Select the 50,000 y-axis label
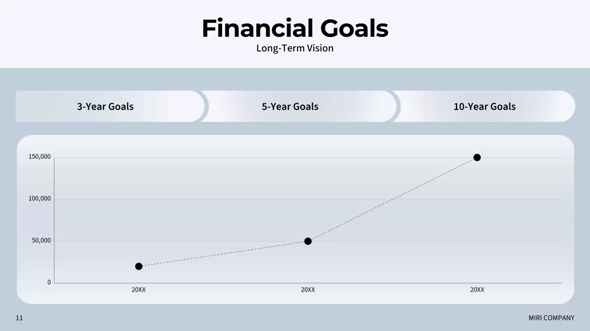Image resolution: width=590 pixels, height=331 pixels. [x=41, y=240]
